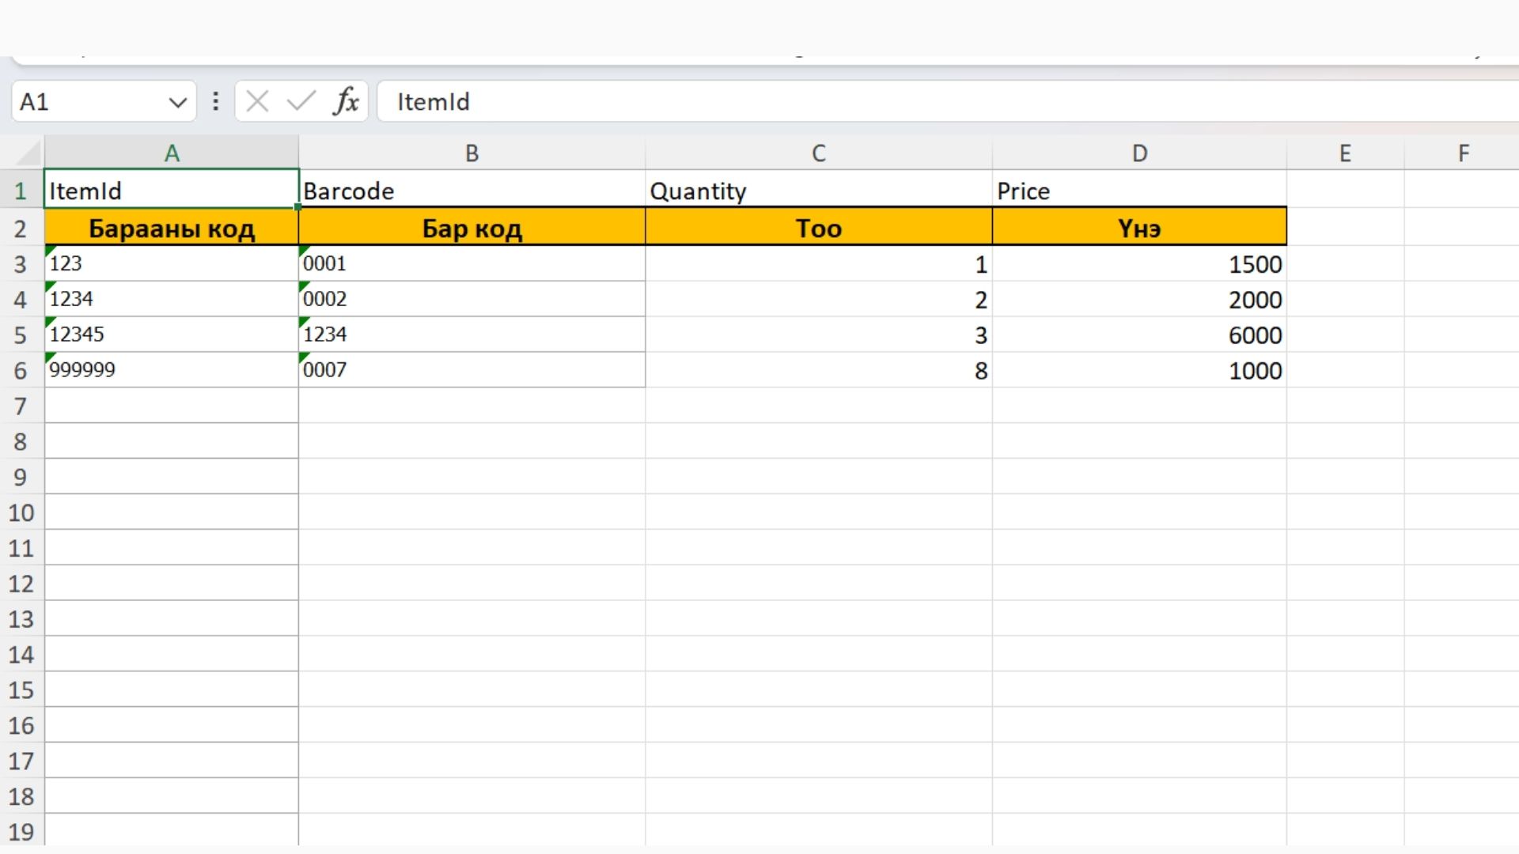
Task: Open the Name Box dropdown arrow
Action: coord(177,102)
